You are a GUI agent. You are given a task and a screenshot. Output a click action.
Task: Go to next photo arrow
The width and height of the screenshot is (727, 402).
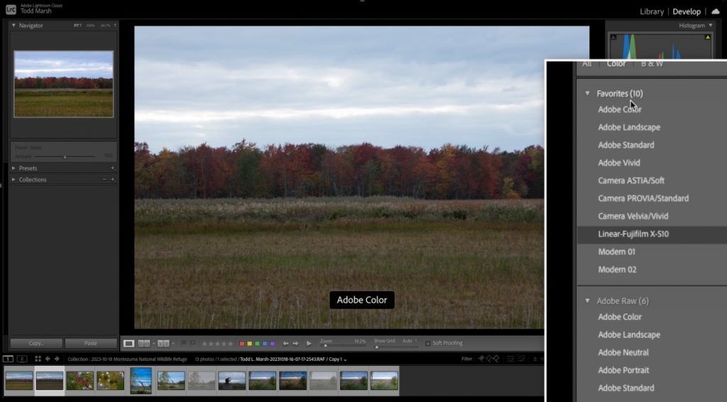[x=295, y=344]
